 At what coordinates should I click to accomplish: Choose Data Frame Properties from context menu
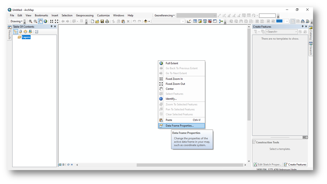click(x=181, y=126)
